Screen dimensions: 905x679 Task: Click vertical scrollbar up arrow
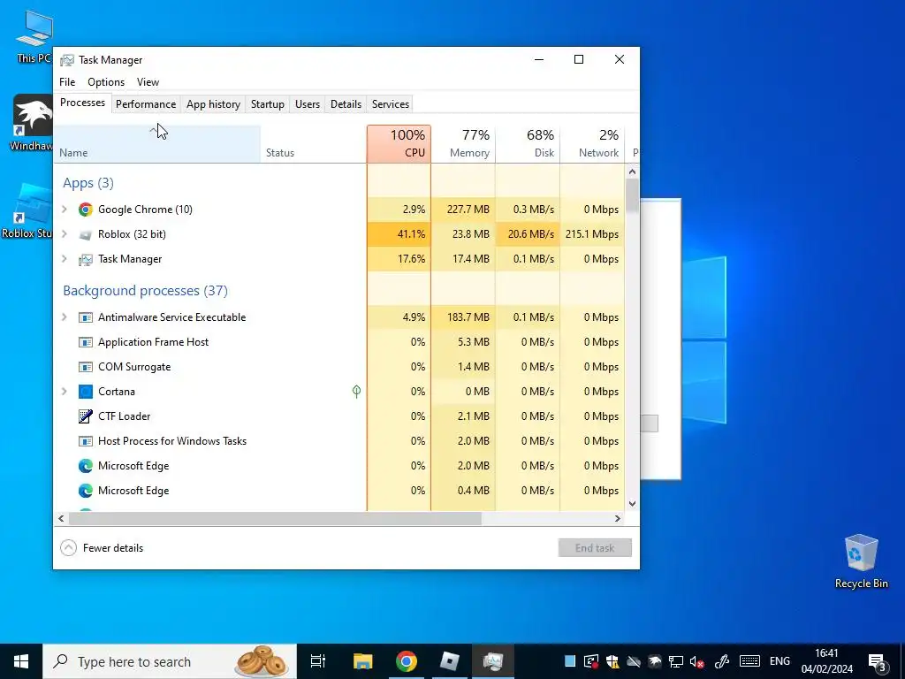tap(632, 172)
